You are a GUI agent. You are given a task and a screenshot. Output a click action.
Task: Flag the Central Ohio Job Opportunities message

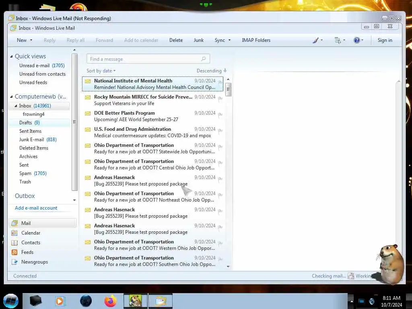pyautogui.click(x=220, y=163)
